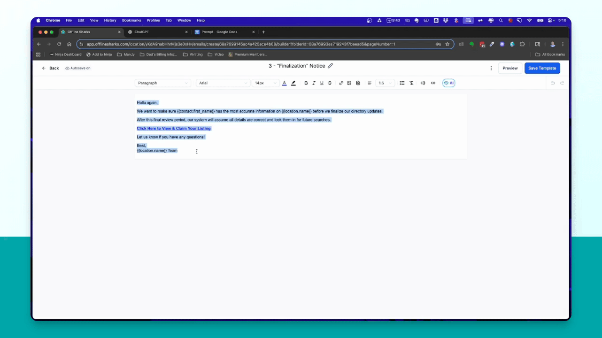Toggle italic formatting in editor toolbar
The width and height of the screenshot is (602, 338).
pyautogui.click(x=314, y=83)
